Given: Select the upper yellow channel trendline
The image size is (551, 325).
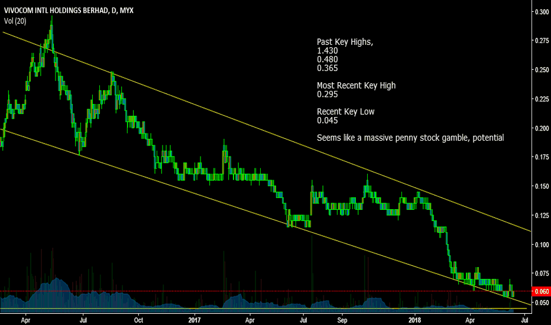Looking at the screenshot, I should [267, 132].
